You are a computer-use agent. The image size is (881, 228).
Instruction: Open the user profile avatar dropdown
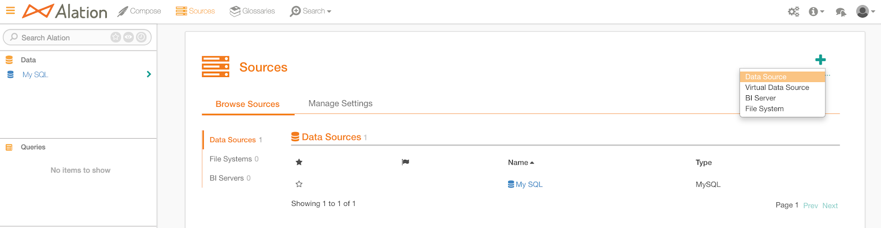[866, 11]
